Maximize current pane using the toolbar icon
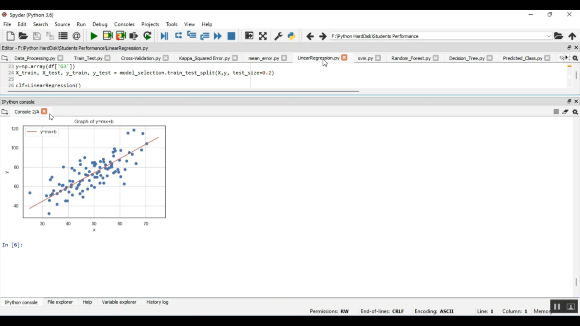The image size is (580, 326). [x=263, y=36]
